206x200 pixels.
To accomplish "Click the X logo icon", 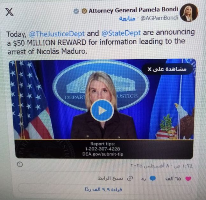I will point(9,12).
